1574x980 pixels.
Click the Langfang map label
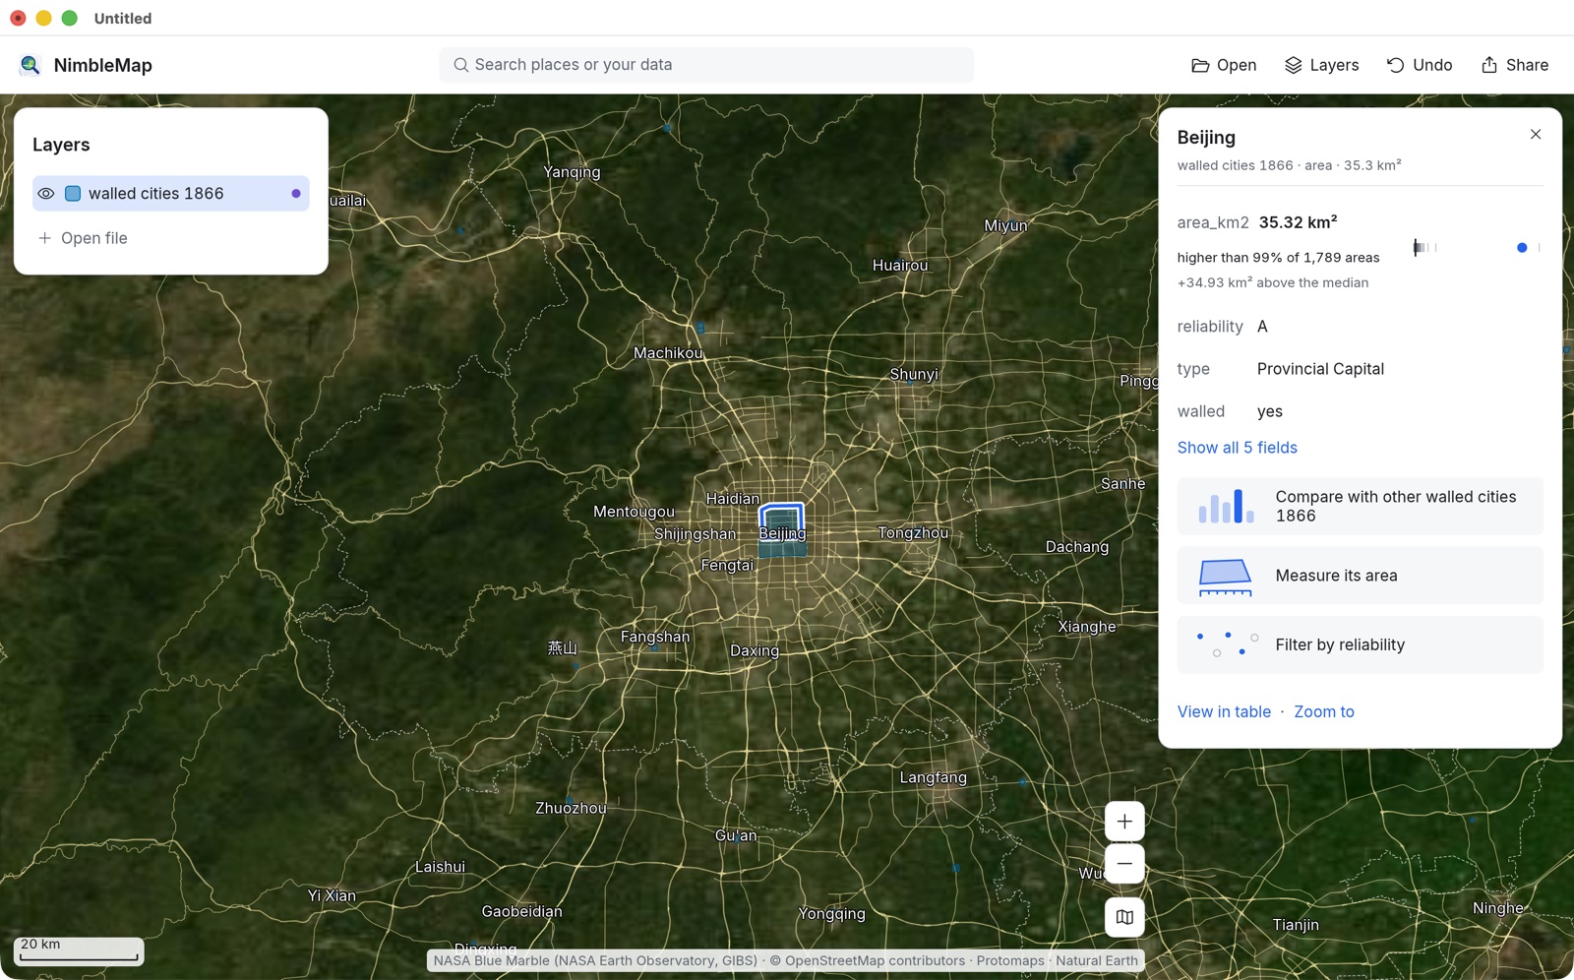click(x=934, y=777)
